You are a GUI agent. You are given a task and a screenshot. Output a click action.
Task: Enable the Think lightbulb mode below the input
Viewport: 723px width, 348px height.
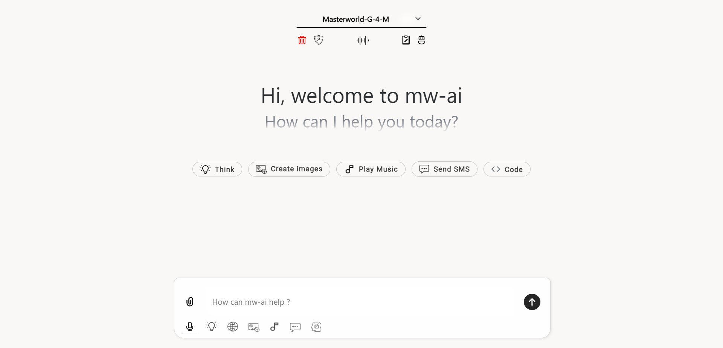(211, 327)
